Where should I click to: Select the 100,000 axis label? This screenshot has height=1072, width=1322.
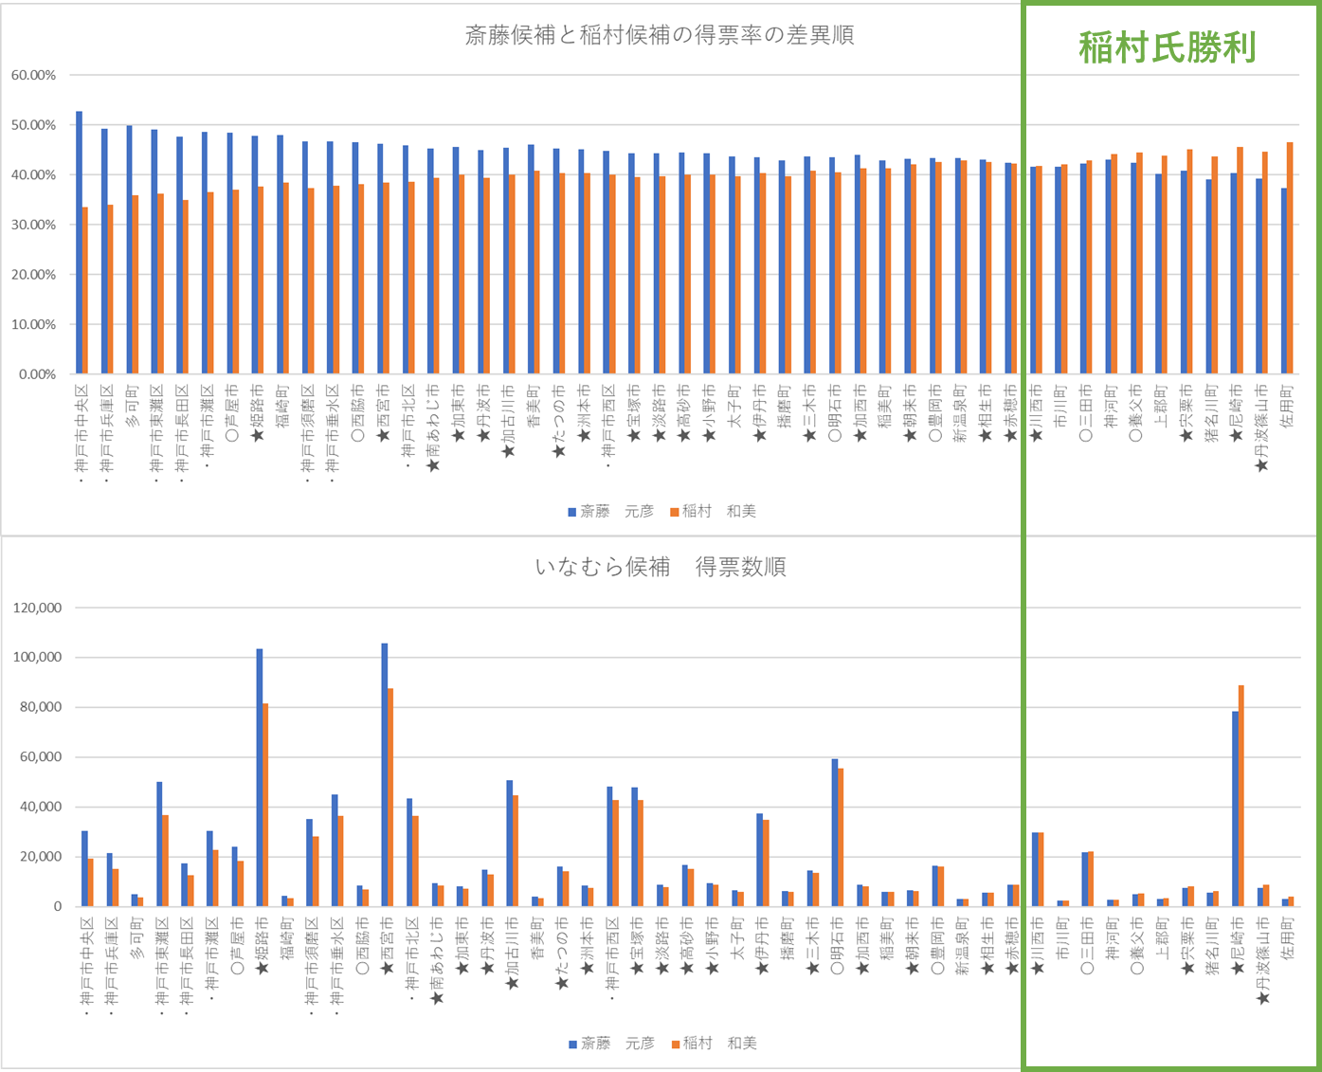click(39, 657)
